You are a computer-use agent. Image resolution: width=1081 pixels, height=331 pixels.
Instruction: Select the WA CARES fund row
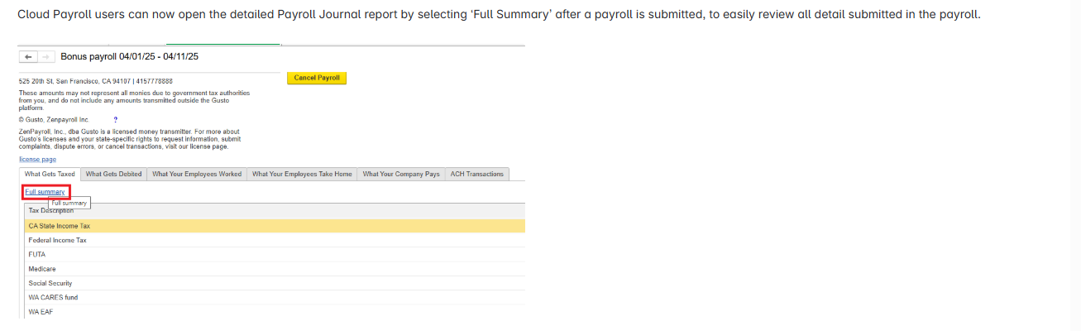(x=274, y=297)
